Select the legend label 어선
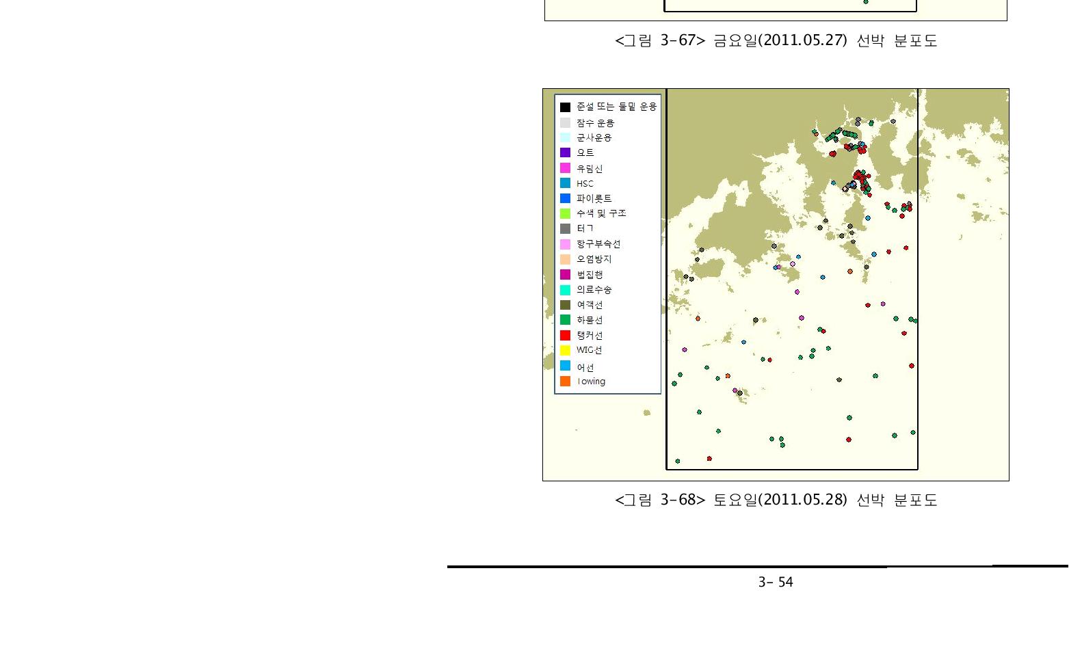Viewport: 1069px width, 668px height. tap(585, 368)
